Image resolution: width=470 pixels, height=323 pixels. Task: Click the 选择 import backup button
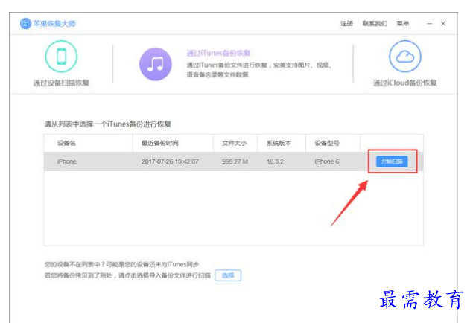click(228, 275)
